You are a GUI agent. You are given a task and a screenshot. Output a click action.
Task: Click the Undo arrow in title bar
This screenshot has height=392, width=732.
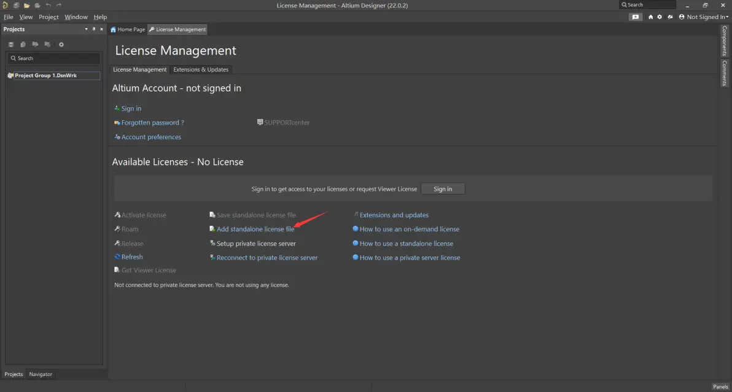(48, 5)
